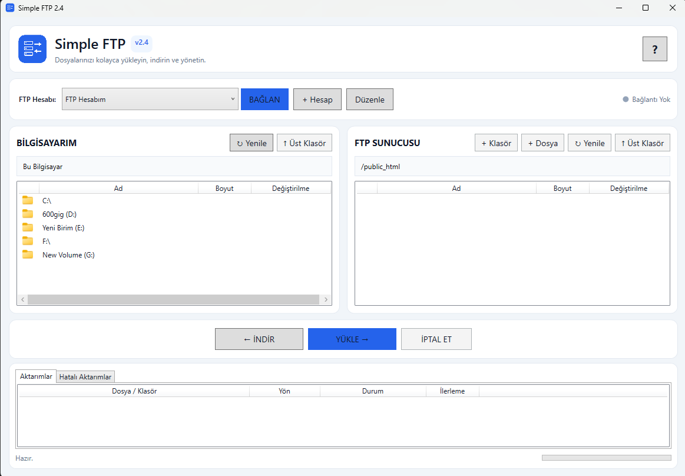
Task: Click the folder icon next to F:\
Action: 28,241
